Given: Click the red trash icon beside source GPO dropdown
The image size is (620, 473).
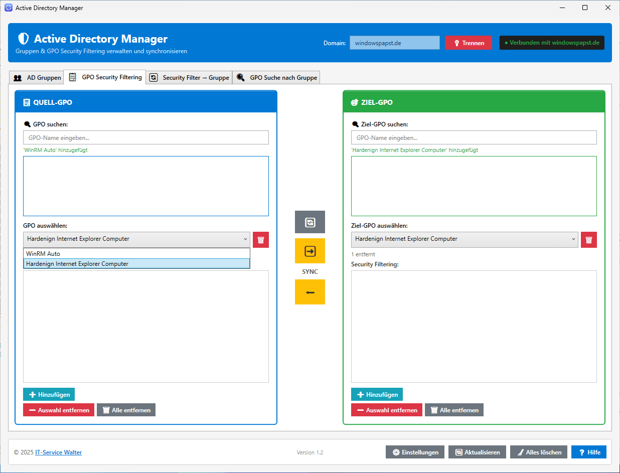Looking at the screenshot, I should pos(261,240).
